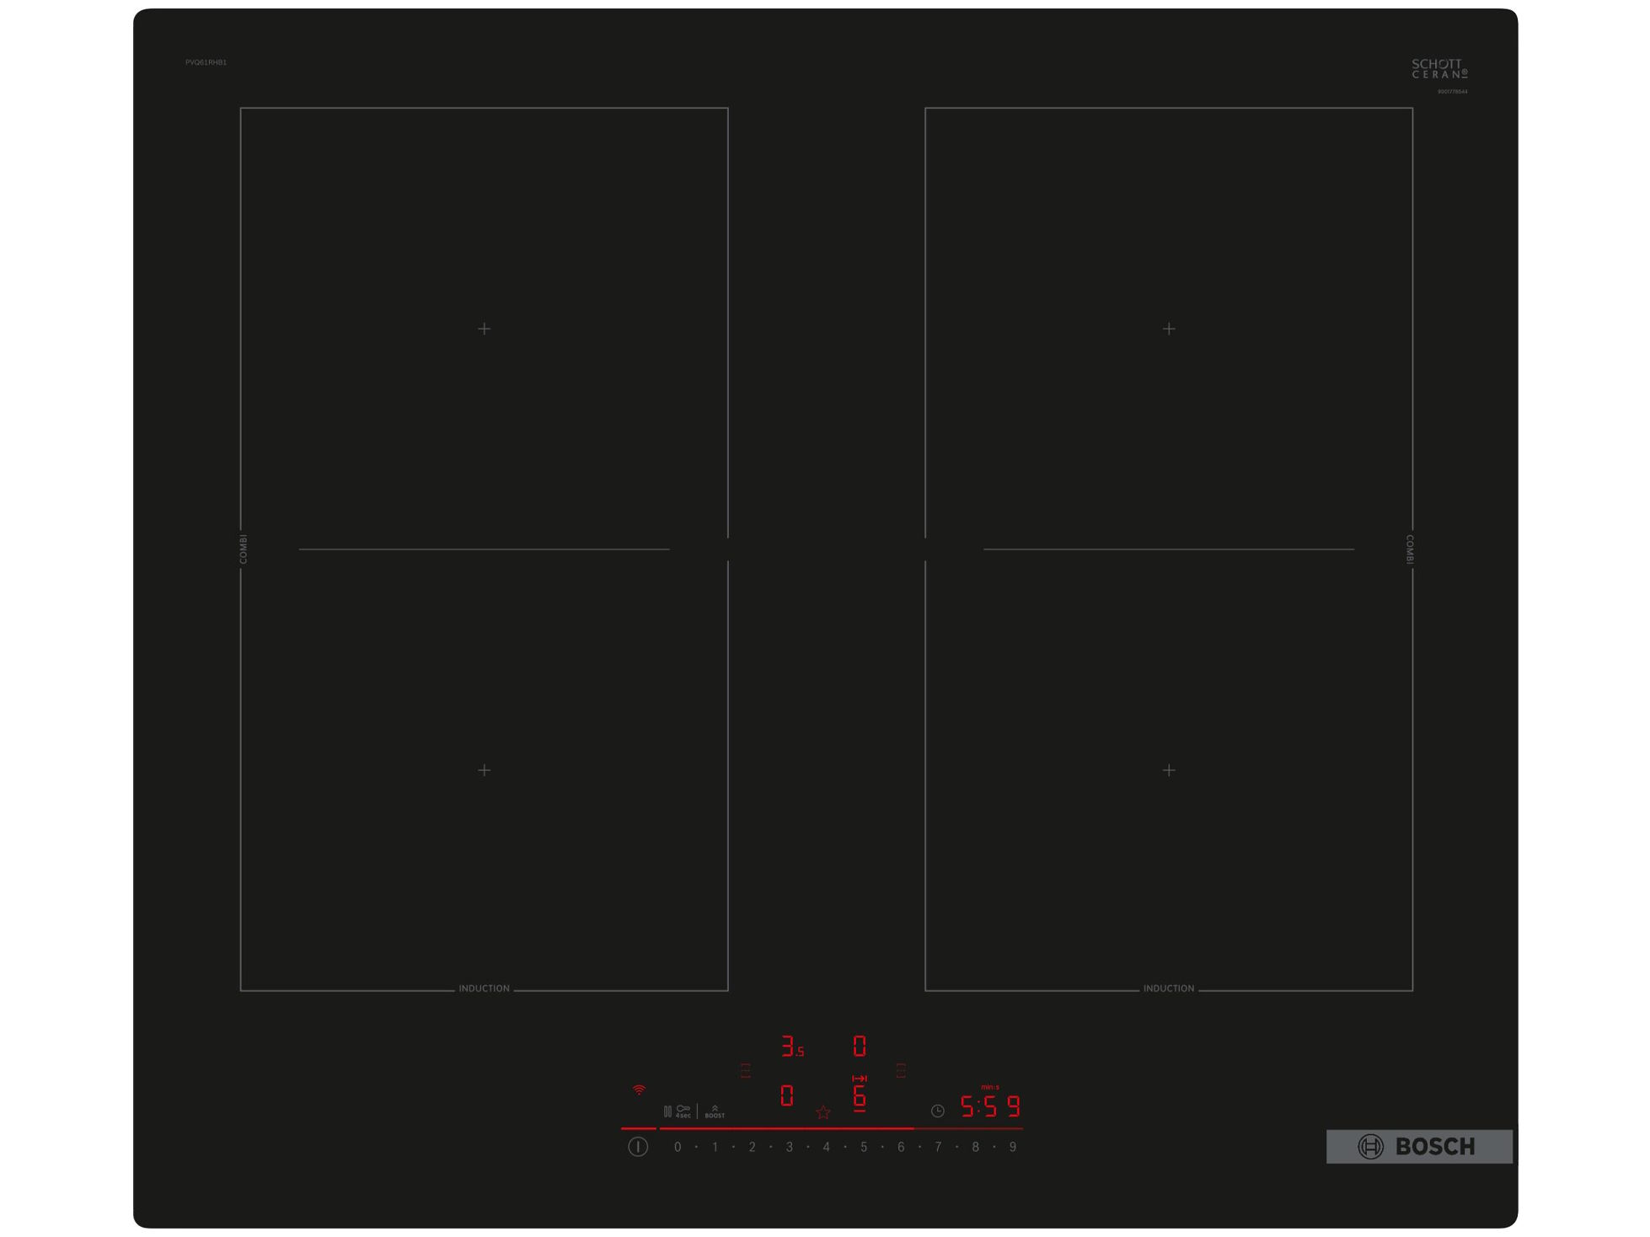Select front left zone showing 0
The height and width of the screenshot is (1237, 1650).
click(x=786, y=1095)
